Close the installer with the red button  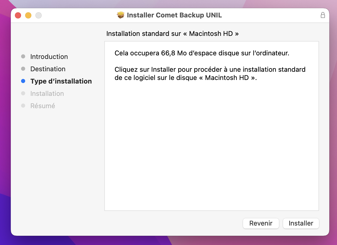point(18,15)
